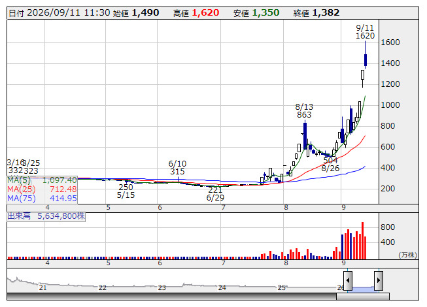Click the horizontal scrollbar thumb at bottom
The height and width of the screenshot is (307, 427).
pos(363,296)
